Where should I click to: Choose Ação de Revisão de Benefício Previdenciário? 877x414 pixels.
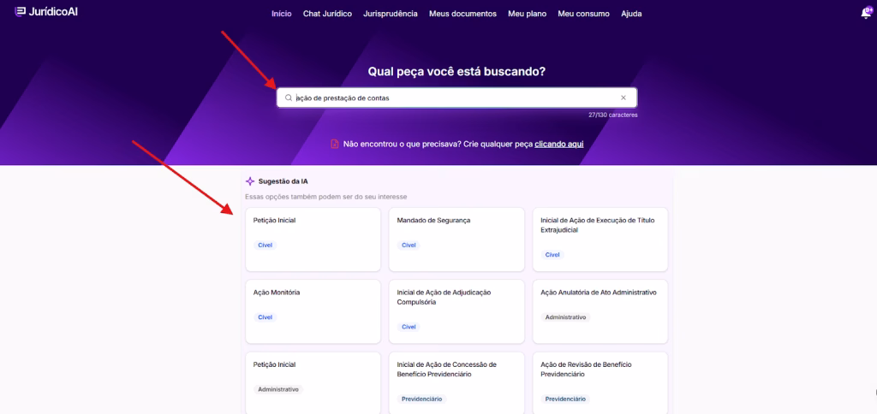(600, 383)
